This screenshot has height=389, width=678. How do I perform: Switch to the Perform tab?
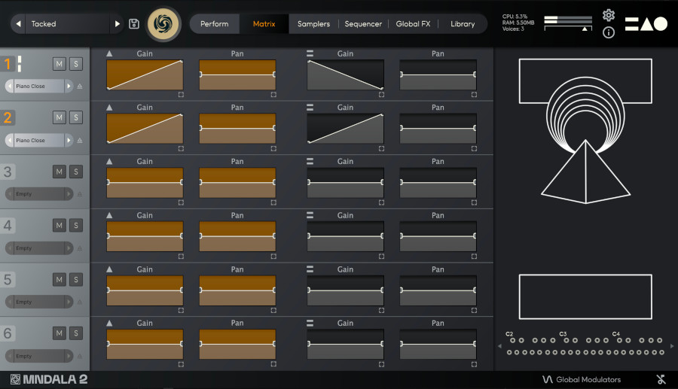(214, 24)
